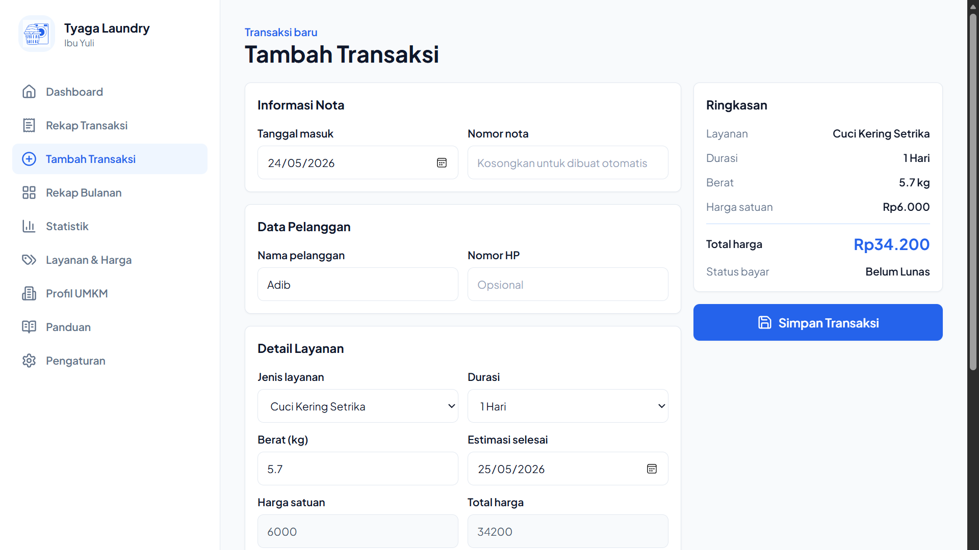Open the Profil UMKM page
The height and width of the screenshot is (550, 979).
point(110,293)
